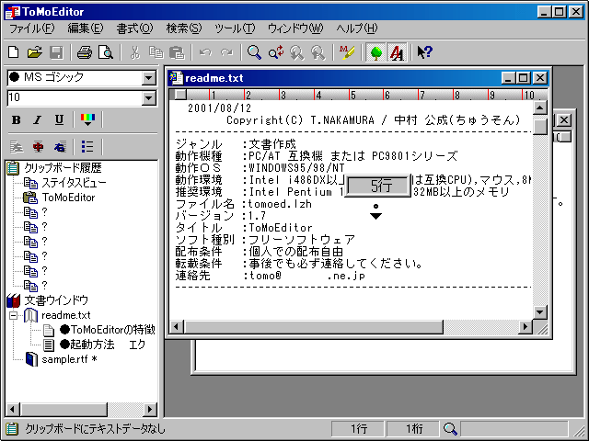This screenshot has height=441, width=589.
Task: Open the ウィンドウ(W) menu
Action: 295,28
